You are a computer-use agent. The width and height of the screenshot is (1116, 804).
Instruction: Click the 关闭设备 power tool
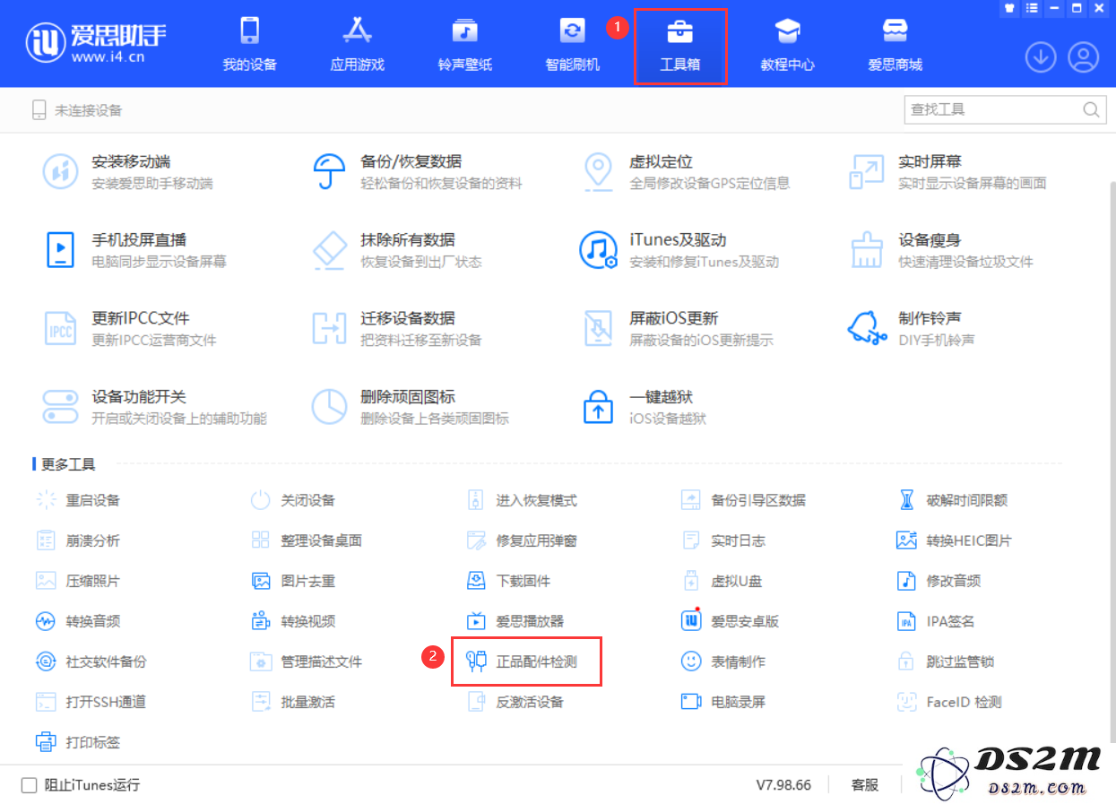(x=293, y=500)
